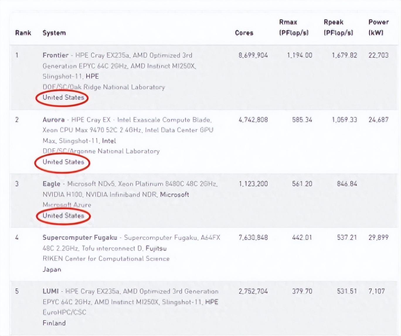401x336 pixels.
Task: Open the Aurora system link
Action: [54, 120]
